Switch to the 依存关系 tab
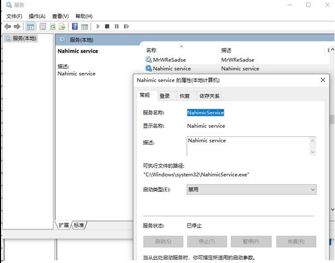 coord(209,96)
